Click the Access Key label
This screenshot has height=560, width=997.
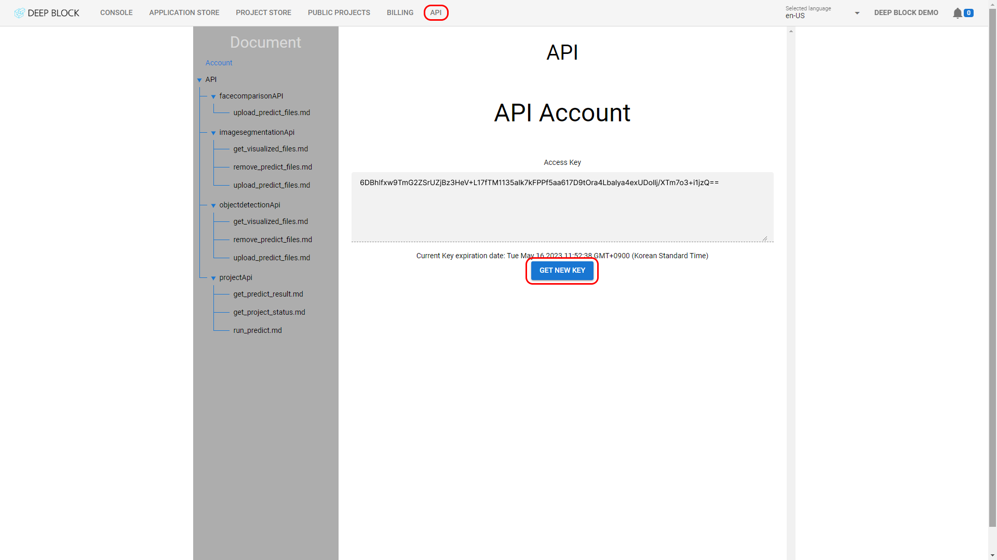click(562, 162)
